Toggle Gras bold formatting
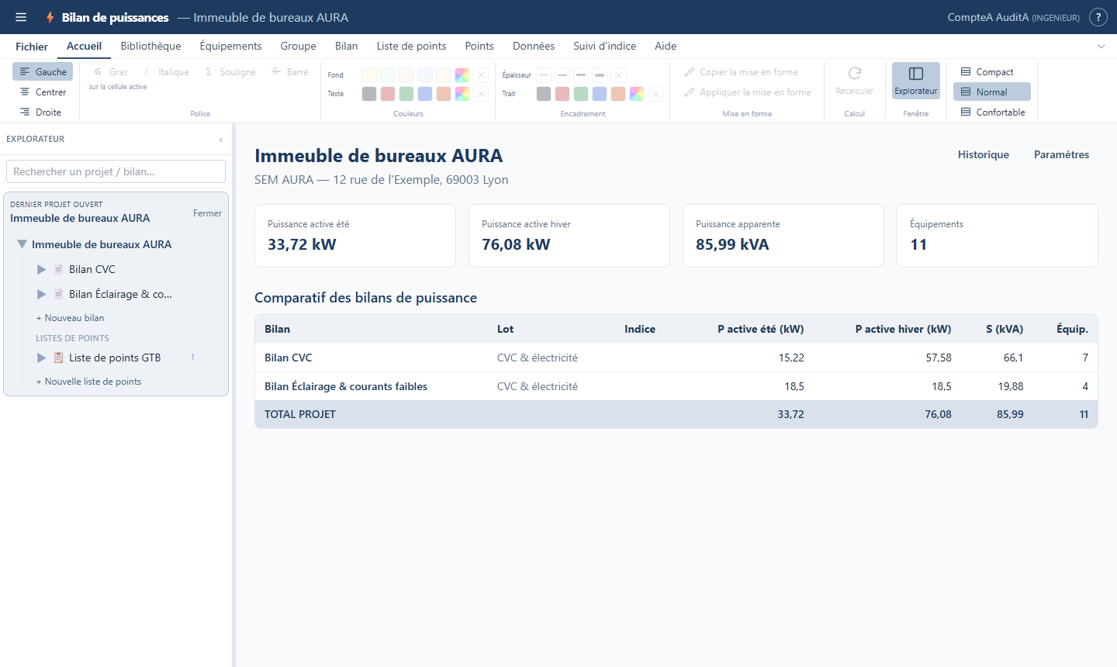The height and width of the screenshot is (667, 1117). click(110, 71)
